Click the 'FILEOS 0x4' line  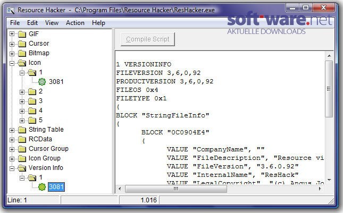tap(137, 90)
